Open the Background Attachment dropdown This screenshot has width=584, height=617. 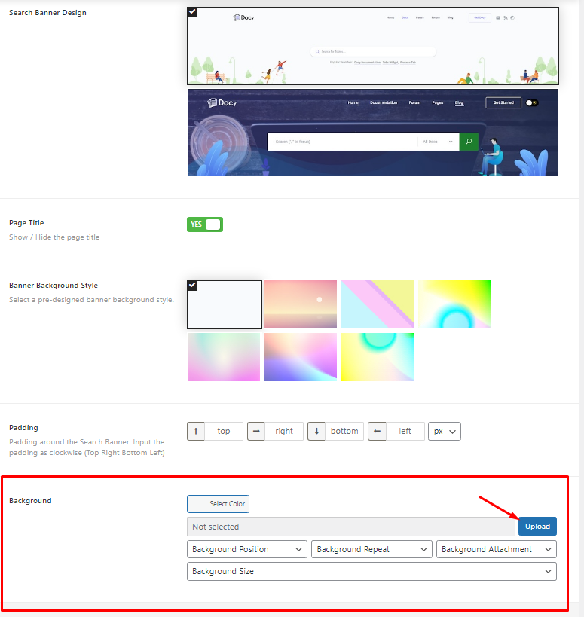[x=497, y=549]
